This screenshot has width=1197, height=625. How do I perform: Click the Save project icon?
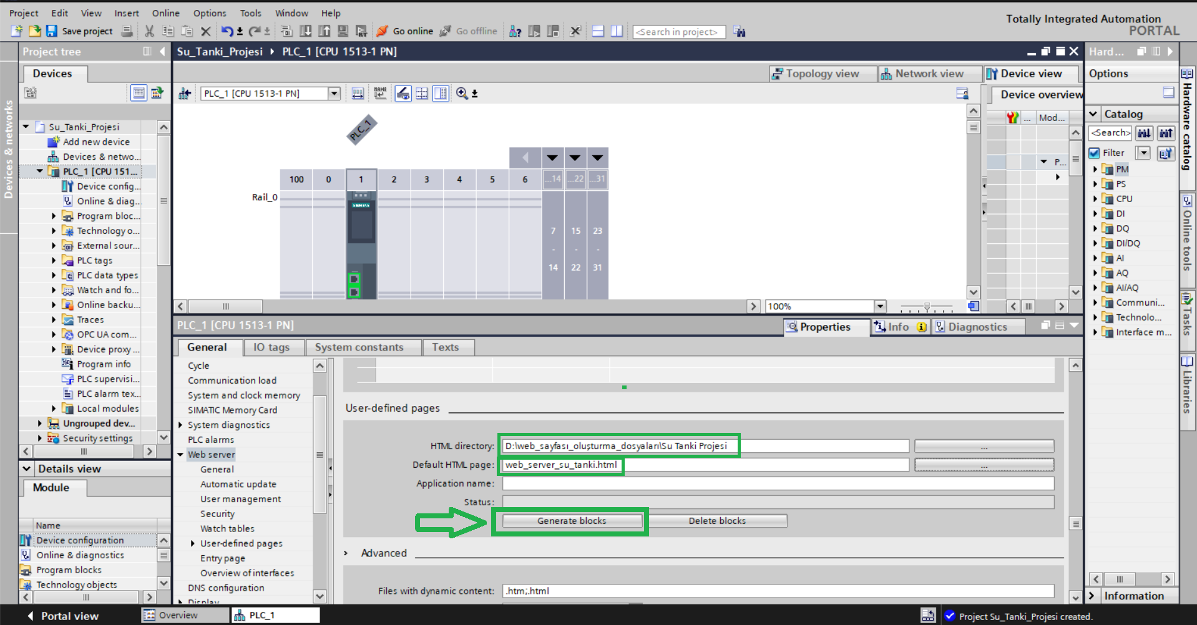(x=52, y=31)
